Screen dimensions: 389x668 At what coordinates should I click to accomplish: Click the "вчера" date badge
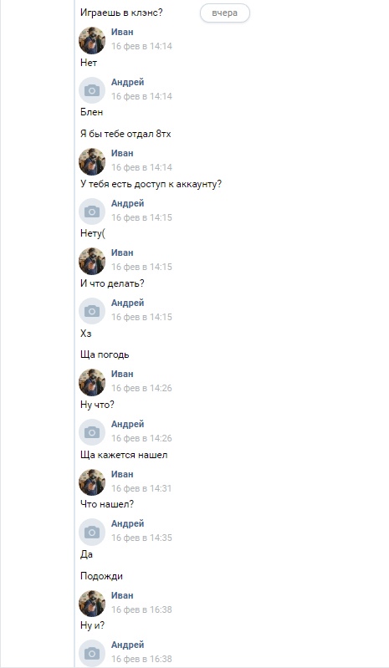tap(224, 13)
